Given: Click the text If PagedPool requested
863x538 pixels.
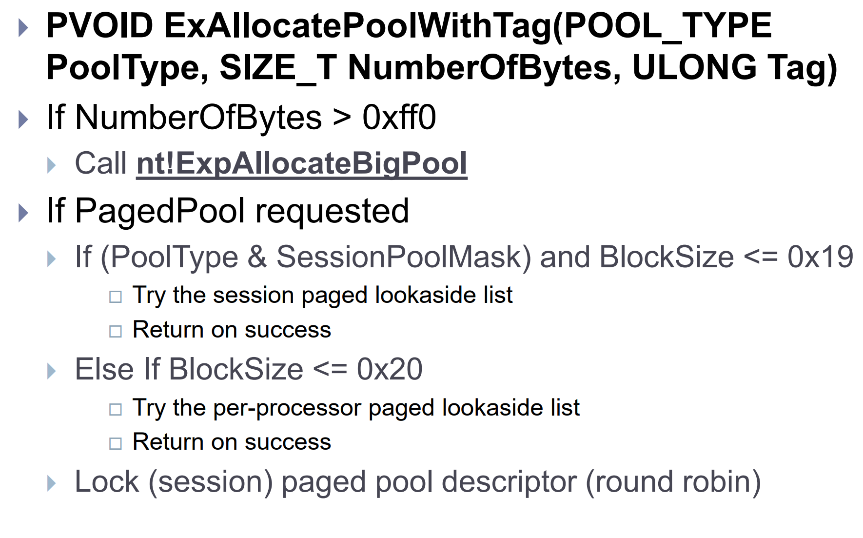Looking at the screenshot, I should (x=228, y=211).
